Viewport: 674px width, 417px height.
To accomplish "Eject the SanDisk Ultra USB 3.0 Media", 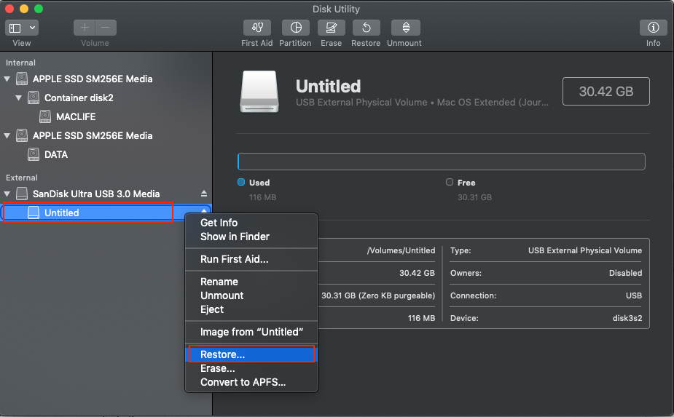I will point(204,194).
